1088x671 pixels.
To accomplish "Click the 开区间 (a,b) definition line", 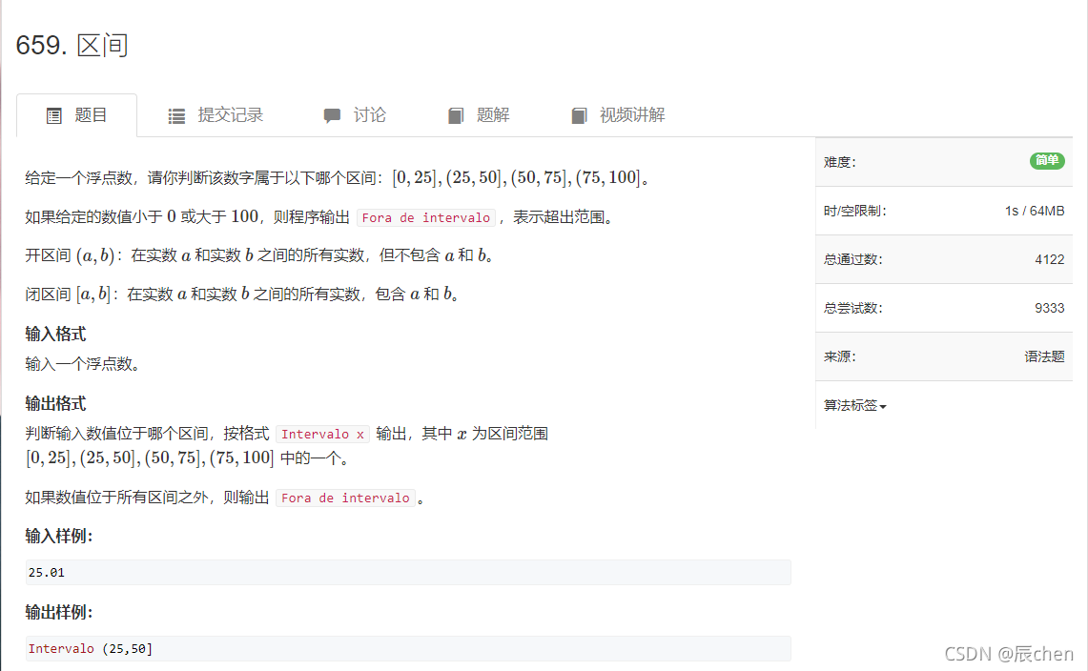I will coord(259,255).
